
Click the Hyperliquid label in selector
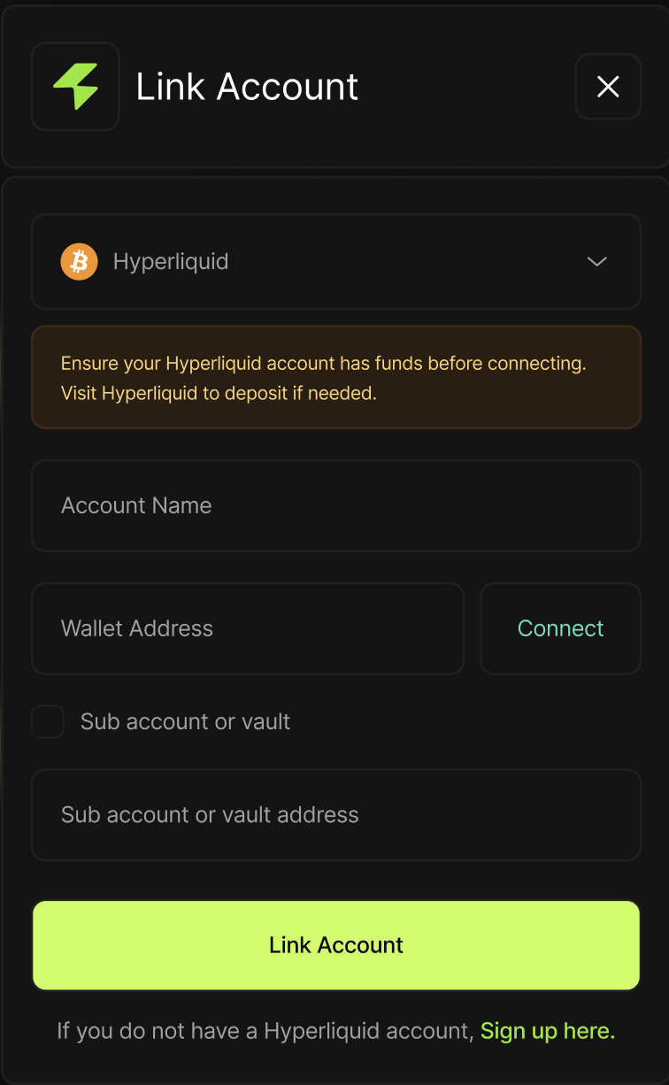pos(171,262)
